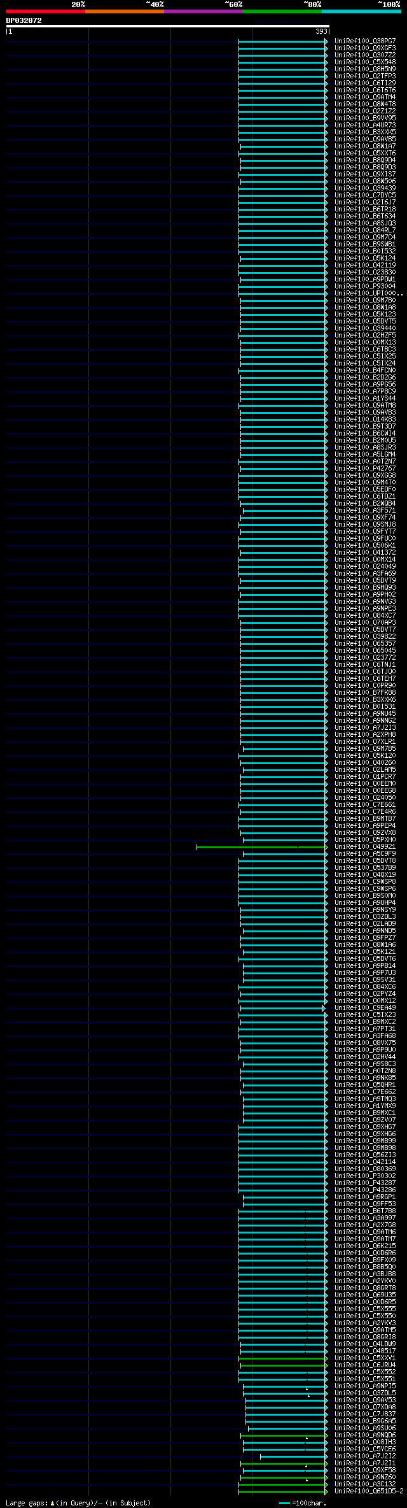This screenshot has width=407, height=1508.
Task: Select label UniRef100_Q2PYZ4
Action: click(x=365, y=993)
